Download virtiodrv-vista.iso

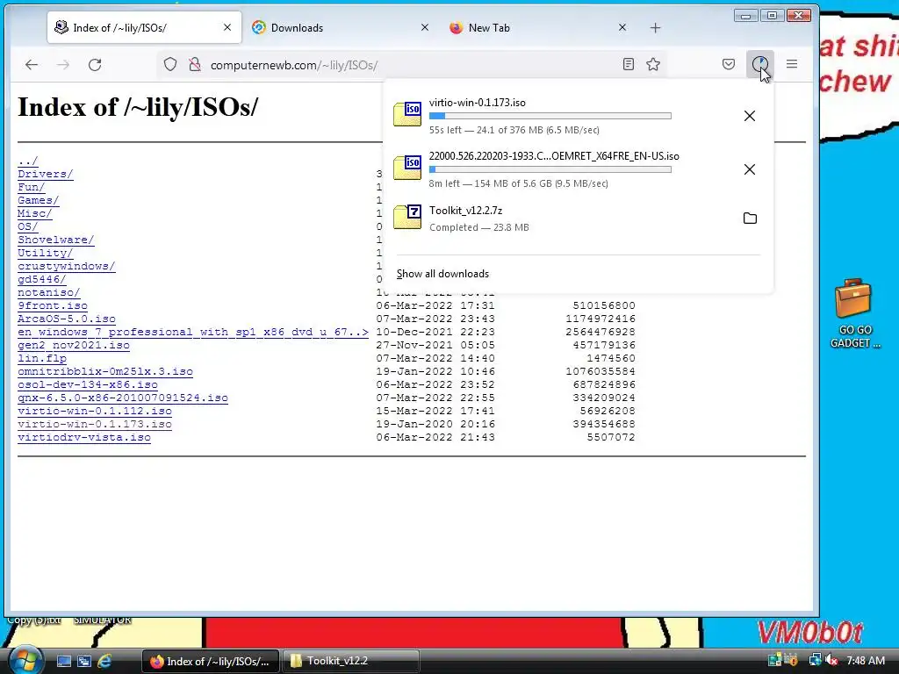83,438
